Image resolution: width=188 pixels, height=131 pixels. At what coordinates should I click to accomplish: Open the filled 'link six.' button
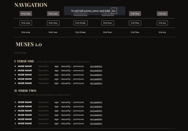tap(162, 14)
